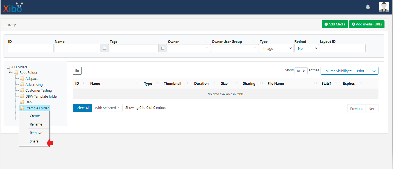Image resolution: width=393 pixels, height=169 pixels.
Task: Check the All Folders checkbox
Action: pos(8,67)
